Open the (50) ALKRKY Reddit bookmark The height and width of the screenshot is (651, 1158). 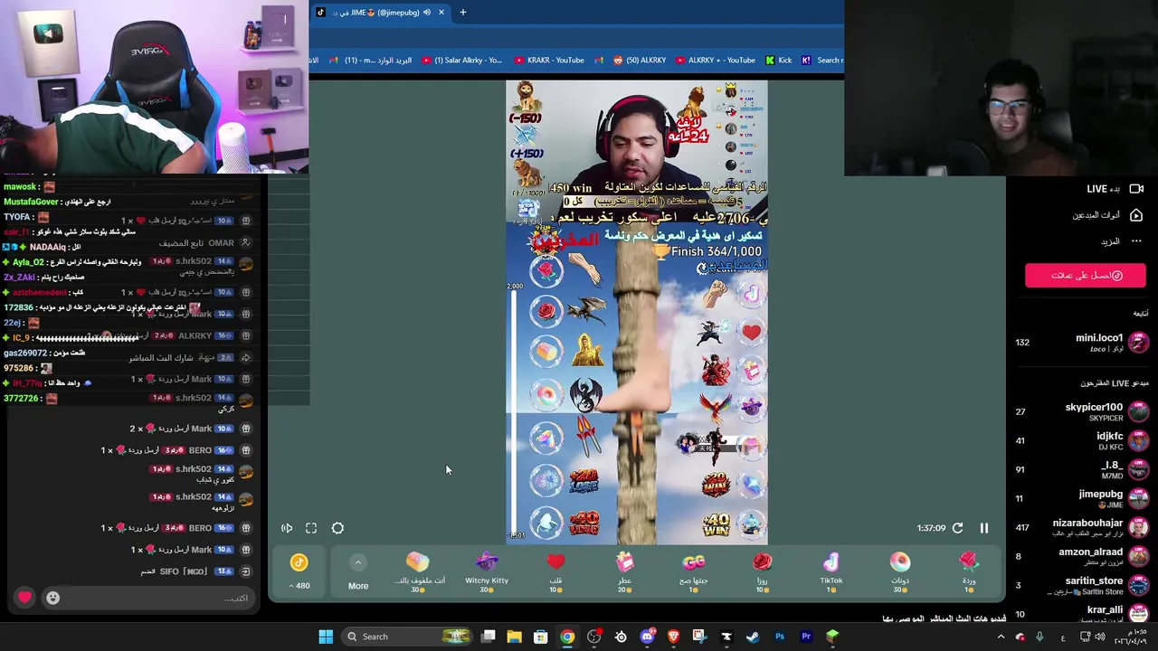point(640,61)
